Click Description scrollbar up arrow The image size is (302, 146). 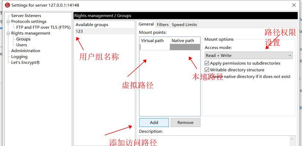click(x=292, y=139)
